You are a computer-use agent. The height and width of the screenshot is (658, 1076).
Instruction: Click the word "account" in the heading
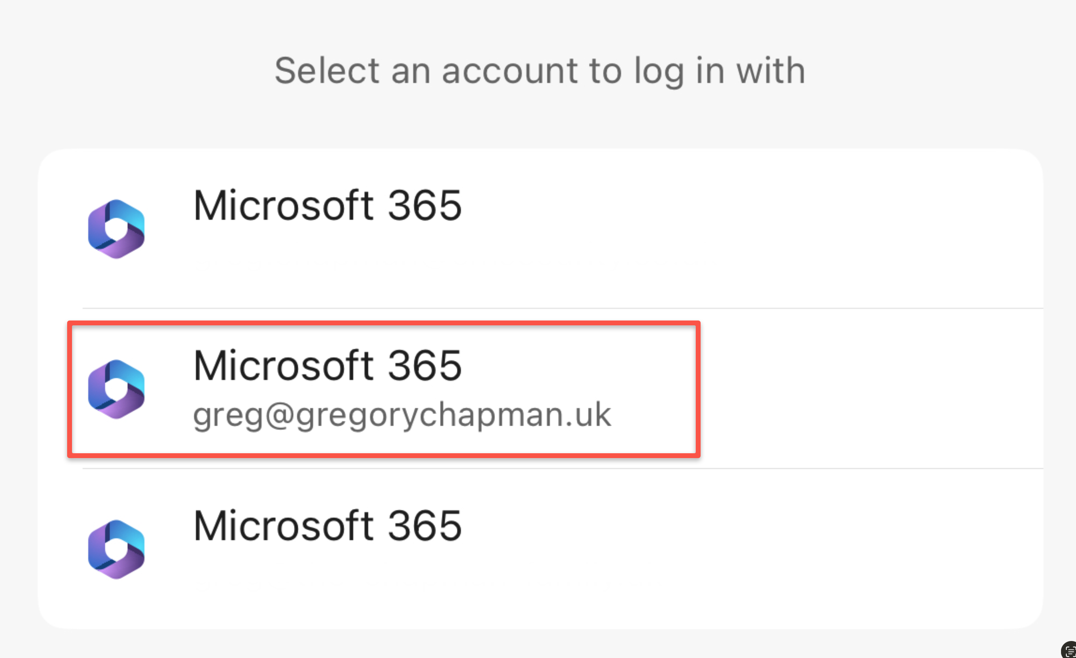[x=510, y=71]
